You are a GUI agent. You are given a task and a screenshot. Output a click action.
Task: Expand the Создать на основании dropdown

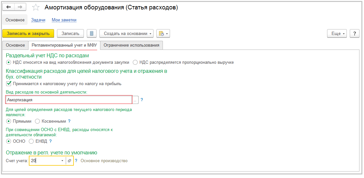tap(126, 33)
